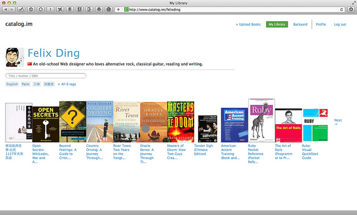Click the bookmark ribbon toolbar icon
The height and width of the screenshot is (215, 357).
point(79,9)
